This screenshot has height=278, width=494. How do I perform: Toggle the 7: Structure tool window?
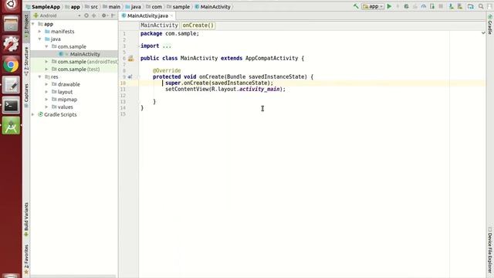point(26,61)
